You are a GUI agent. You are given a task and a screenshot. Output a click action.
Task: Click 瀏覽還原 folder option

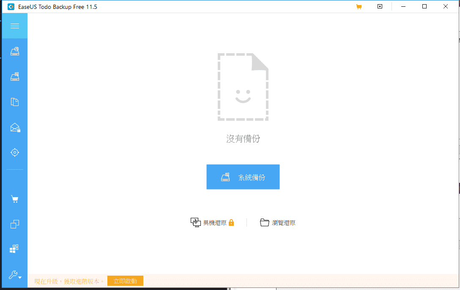tap(277, 222)
